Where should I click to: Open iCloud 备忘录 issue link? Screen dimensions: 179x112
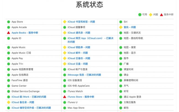[x=23, y=102]
